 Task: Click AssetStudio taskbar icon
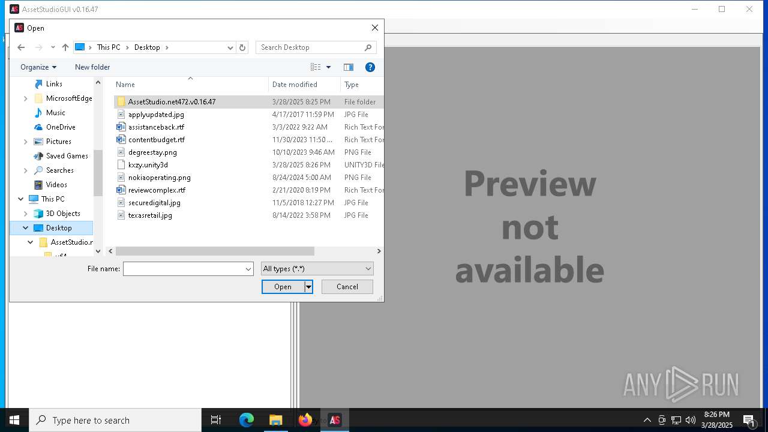(335, 420)
